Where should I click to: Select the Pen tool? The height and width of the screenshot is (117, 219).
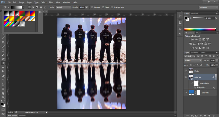click(x=3, y=76)
